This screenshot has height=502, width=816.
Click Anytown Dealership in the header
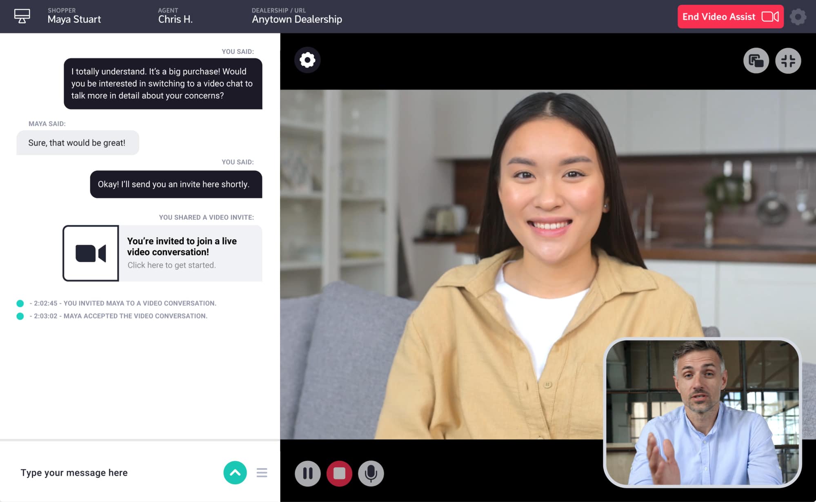pos(297,19)
